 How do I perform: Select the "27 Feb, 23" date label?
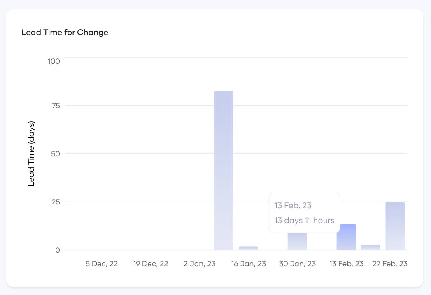[389, 264]
